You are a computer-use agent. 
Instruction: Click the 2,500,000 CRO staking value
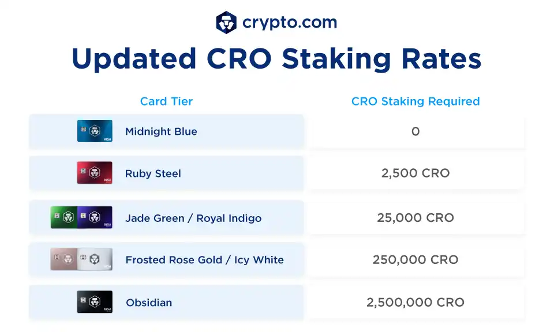click(415, 303)
